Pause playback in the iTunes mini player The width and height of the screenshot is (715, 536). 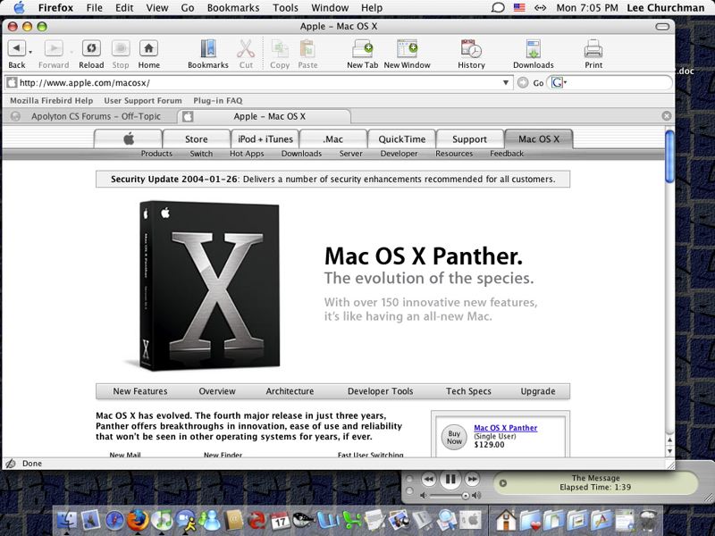point(450,480)
